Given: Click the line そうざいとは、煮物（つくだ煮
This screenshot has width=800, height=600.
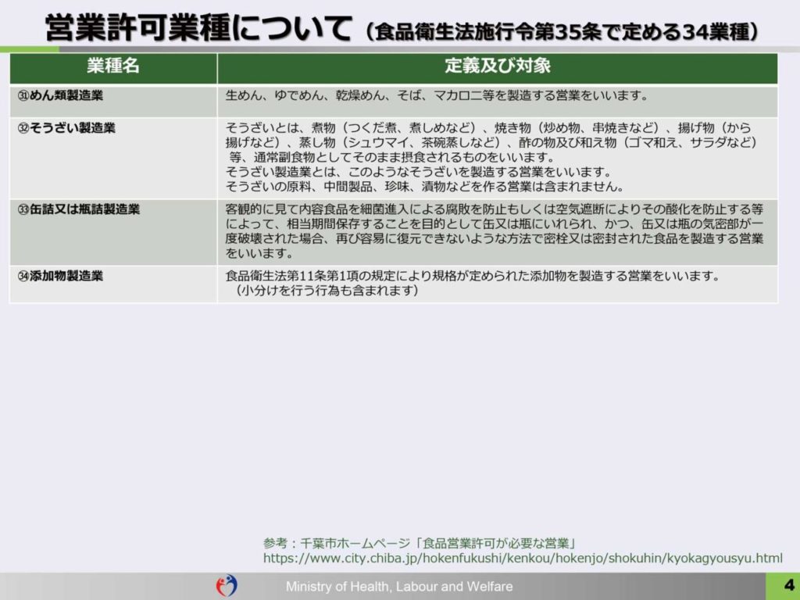Looking at the screenshot, I should 488,127.
